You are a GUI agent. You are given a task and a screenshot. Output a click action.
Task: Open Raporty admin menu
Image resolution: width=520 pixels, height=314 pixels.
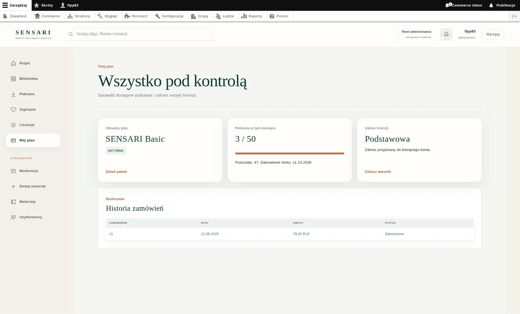click(253, 16)
